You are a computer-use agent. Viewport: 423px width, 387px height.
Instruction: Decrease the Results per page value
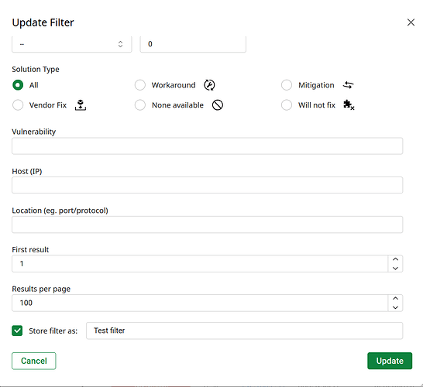pos(395,307)
